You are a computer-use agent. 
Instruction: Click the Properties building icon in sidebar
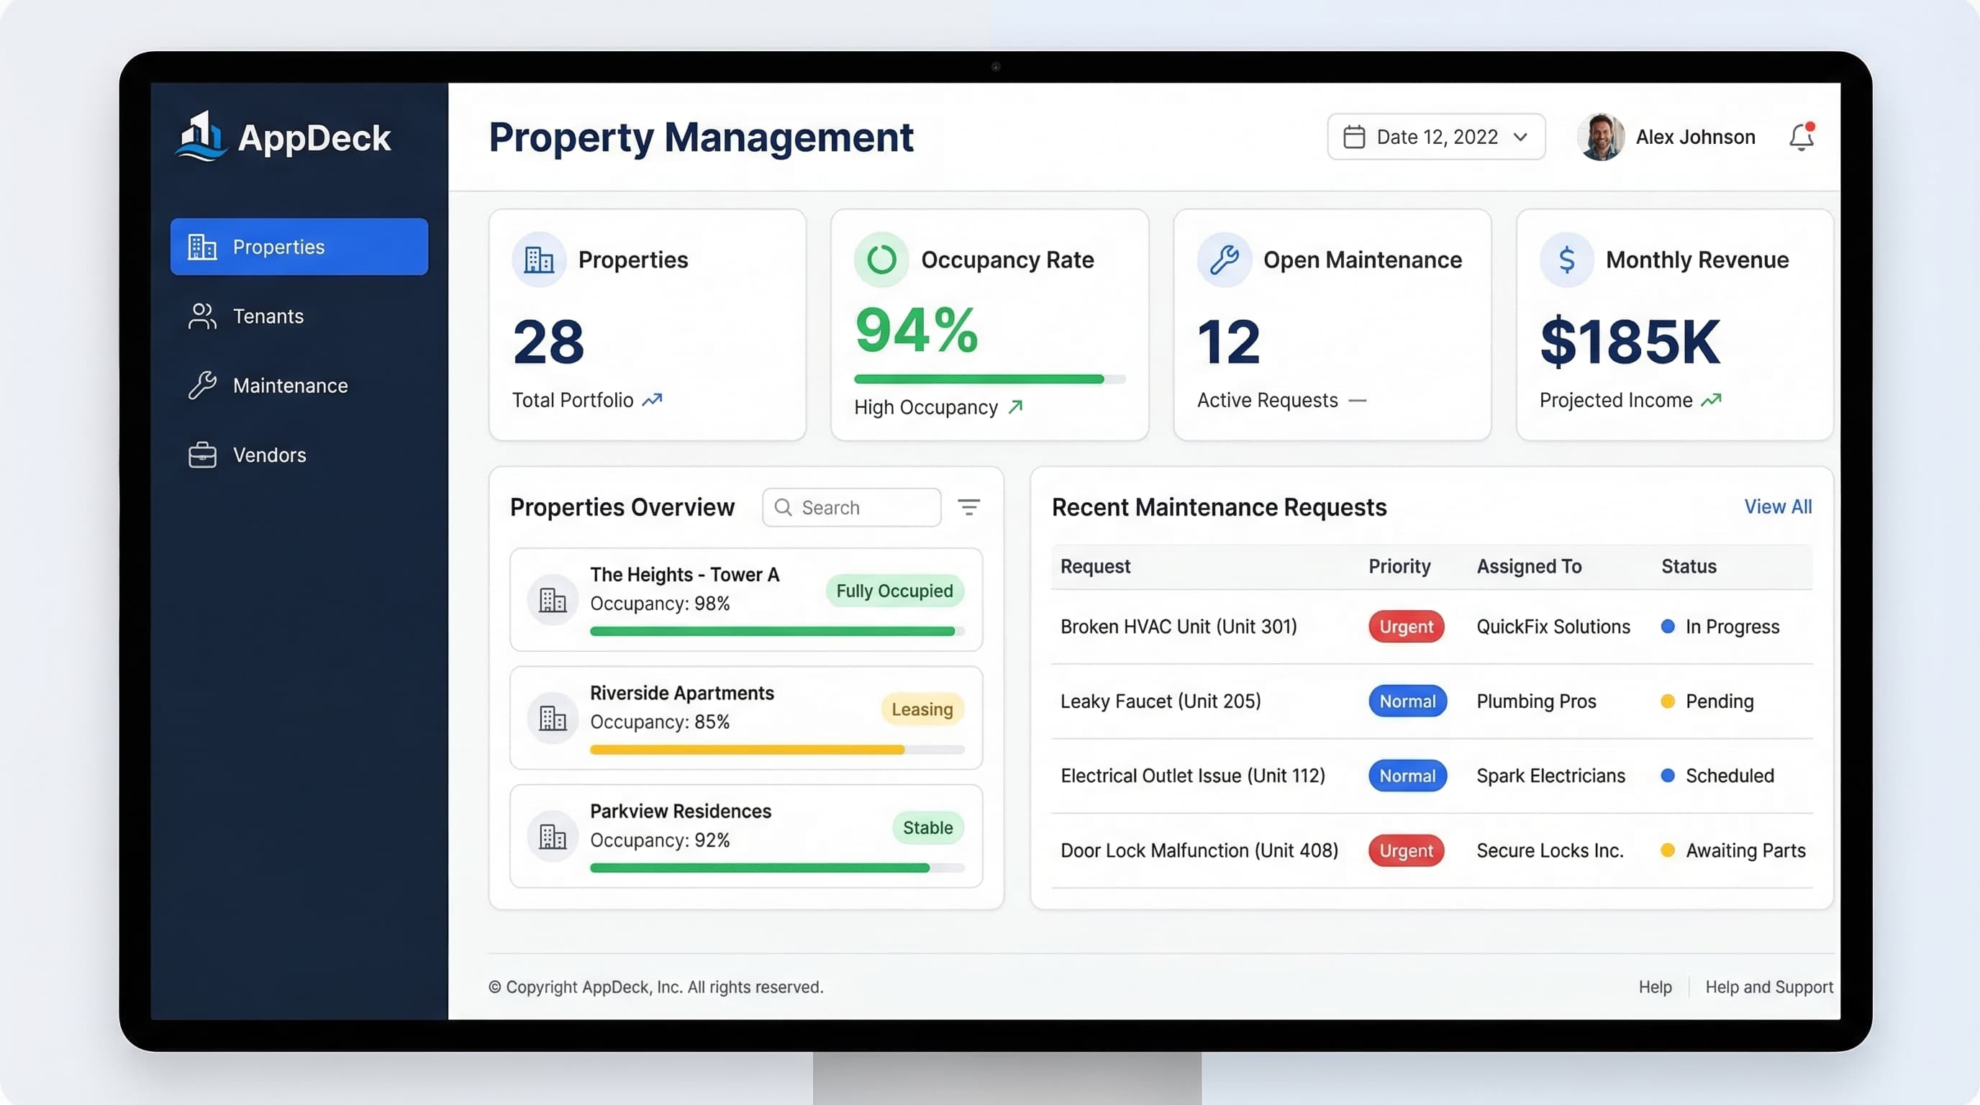(202, 247)
